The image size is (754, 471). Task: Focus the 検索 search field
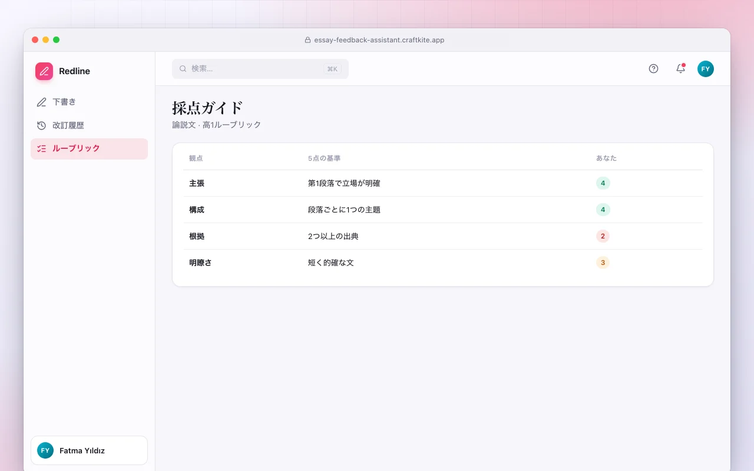pos(260,69)
